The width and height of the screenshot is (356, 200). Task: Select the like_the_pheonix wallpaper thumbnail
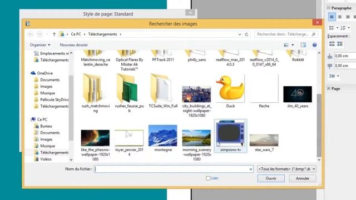(x=95, y=138)
